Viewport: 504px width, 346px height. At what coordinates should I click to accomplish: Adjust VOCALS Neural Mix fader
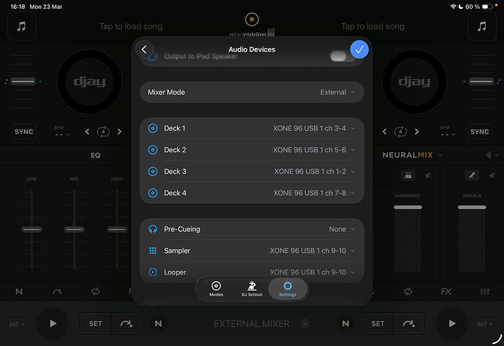click(472, 208)
